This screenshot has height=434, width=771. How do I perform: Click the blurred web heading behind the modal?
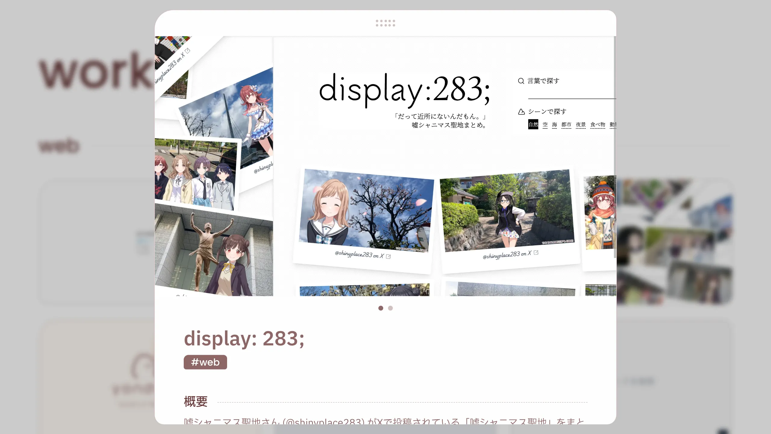[x=59, y=146]
